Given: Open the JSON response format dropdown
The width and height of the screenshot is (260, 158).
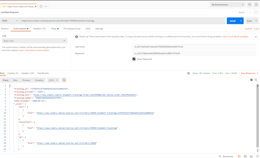Looking at the screenshot, I should (53, 80).
